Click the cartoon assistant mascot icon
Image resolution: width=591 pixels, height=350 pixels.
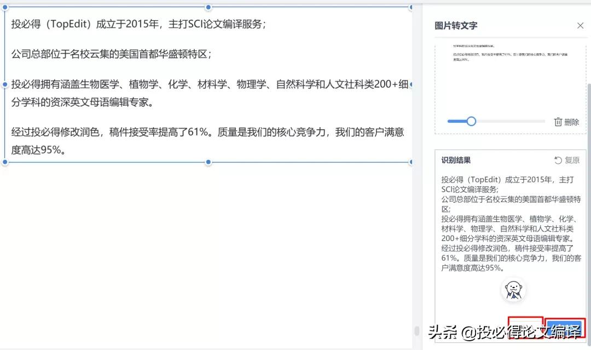click(513, 290)
